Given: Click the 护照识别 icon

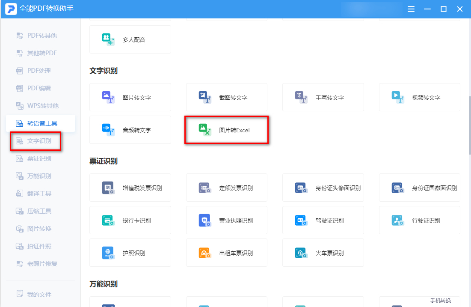Looking at the screenshot, I should coord(108,253).
